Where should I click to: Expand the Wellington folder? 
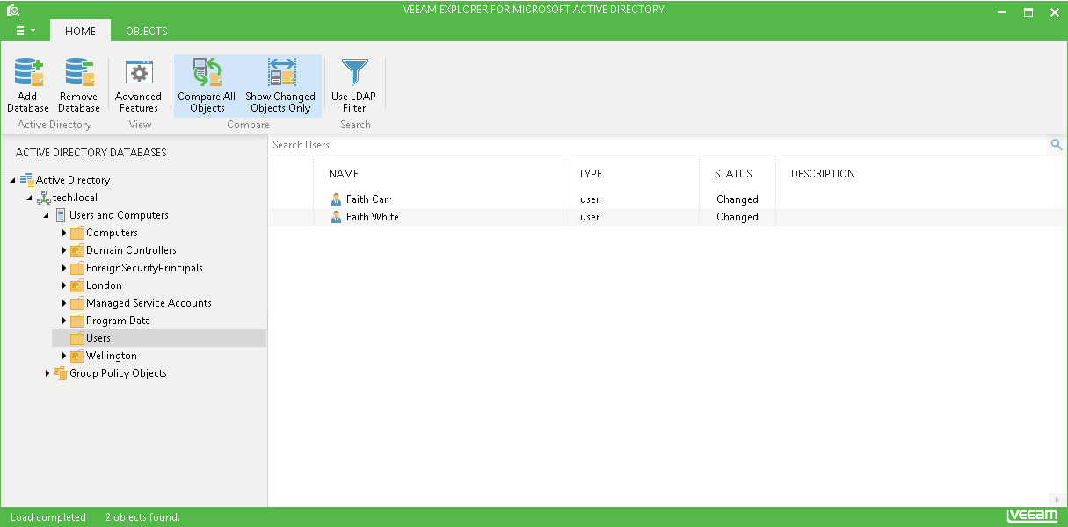click(x=63, y=356)
